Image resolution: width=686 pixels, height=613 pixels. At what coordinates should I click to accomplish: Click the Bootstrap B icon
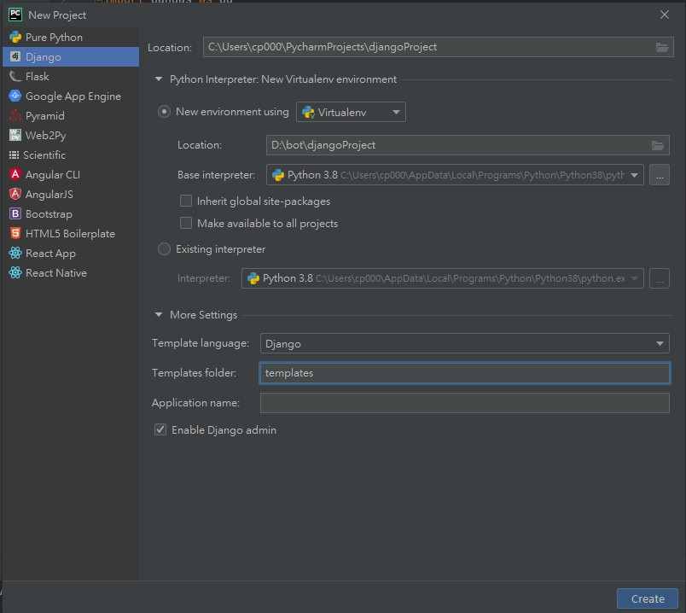(x=15, y=213)
